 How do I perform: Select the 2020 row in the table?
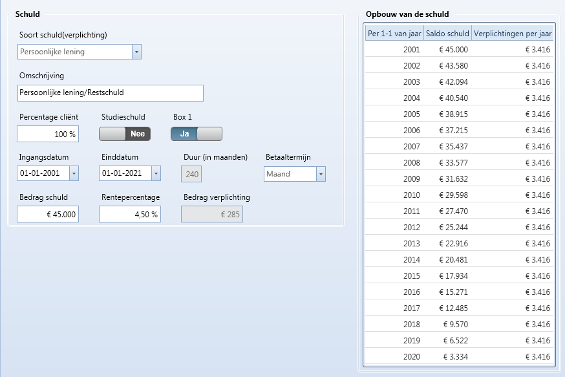click(459, 357)
